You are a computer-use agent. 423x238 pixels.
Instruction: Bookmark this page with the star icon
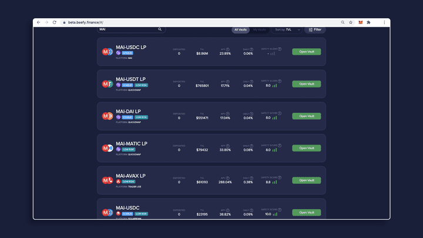[351, 22]
